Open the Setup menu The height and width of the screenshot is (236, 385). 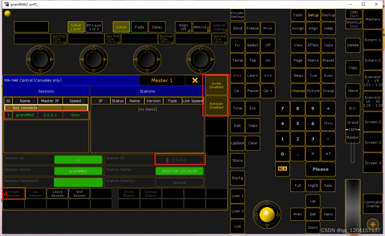[313, 15]
